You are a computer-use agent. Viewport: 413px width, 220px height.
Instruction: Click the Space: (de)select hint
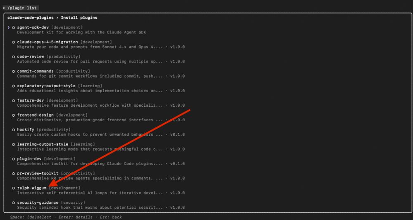[x=31, y=217]
